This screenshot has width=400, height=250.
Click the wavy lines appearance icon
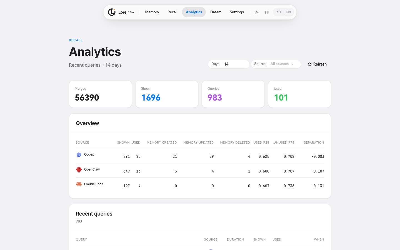pyautogui.click(x=267, y=12)
